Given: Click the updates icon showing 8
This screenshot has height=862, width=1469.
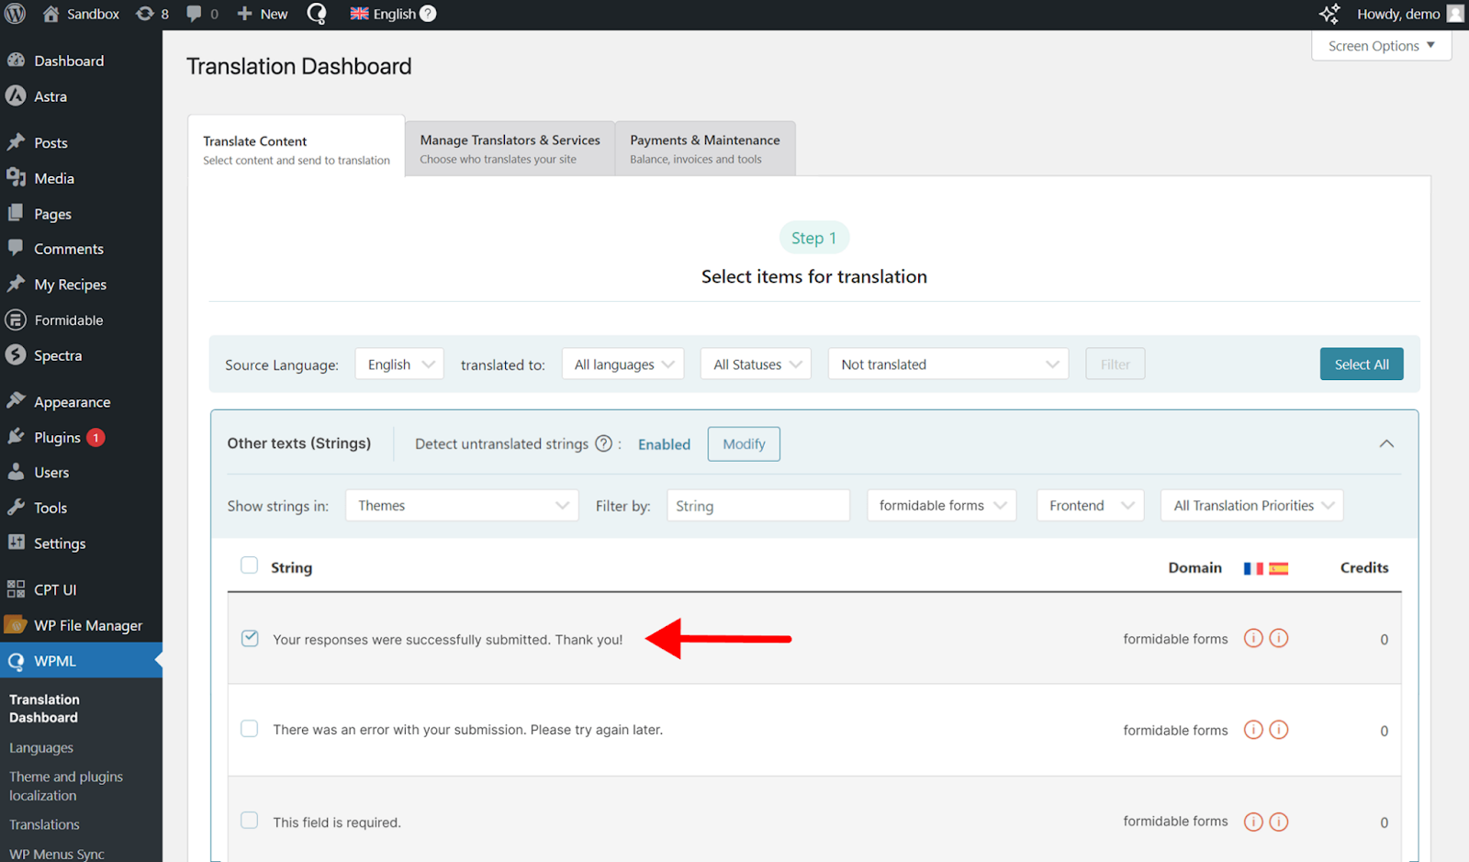Looking at the screenshot, I should pyautogui.click(x=145, y=14).
